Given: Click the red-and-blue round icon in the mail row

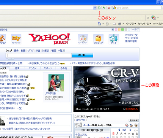Looking at the screenshot, I should point(127,125).
